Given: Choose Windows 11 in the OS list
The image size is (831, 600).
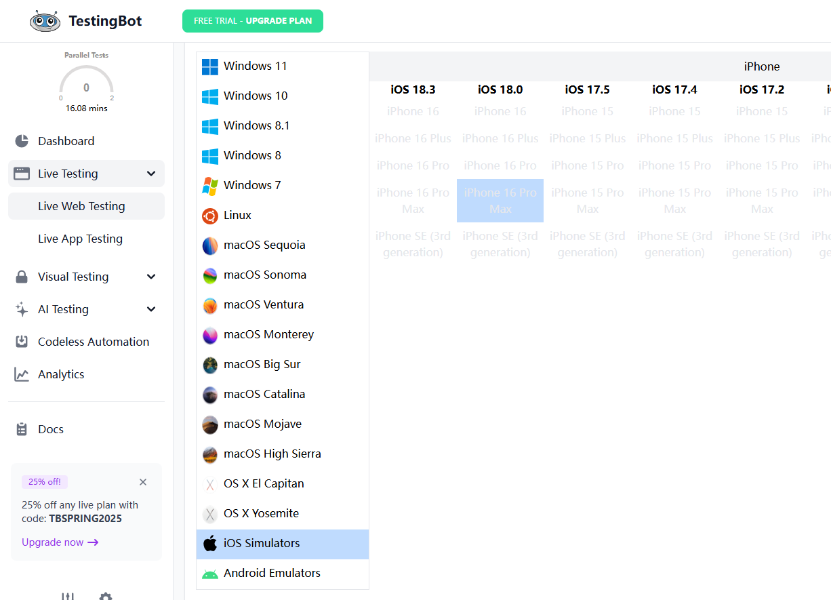Looking at the screenshot, I should (283, 66).
